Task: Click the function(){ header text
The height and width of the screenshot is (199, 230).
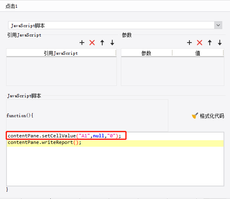Action: (20, 116)
